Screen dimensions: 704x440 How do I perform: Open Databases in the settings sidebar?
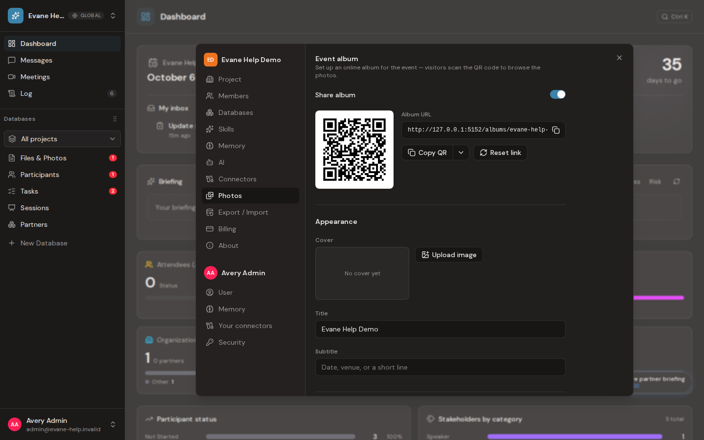(x=250, y=112)
